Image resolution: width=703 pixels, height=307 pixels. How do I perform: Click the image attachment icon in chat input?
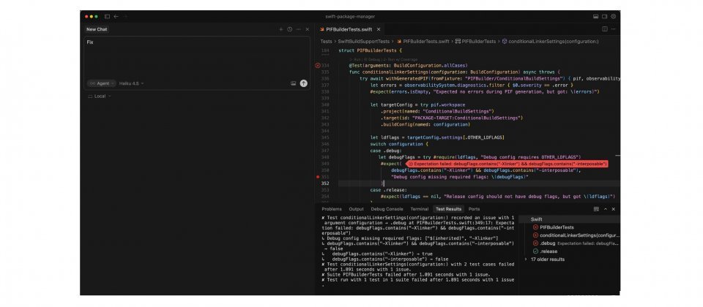(x=294, y=83)
